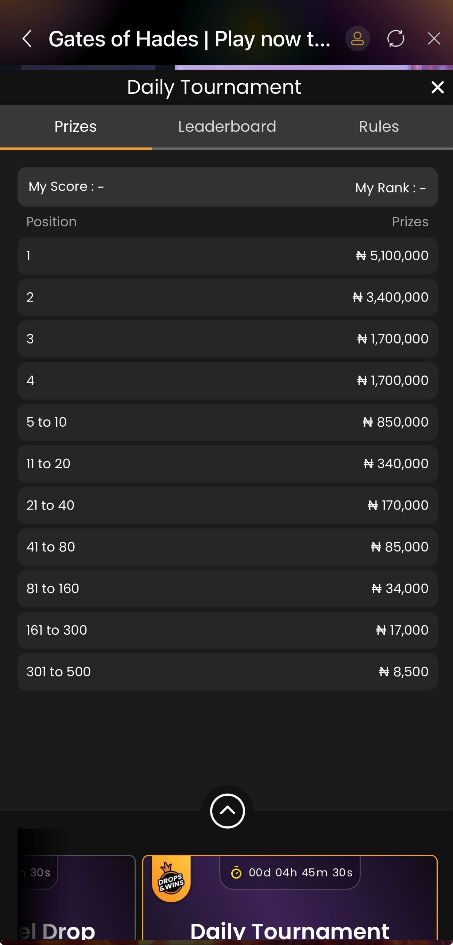Select the Prizes tab
The width and height of the screenshot is (453, 945).
pos(75,127)
